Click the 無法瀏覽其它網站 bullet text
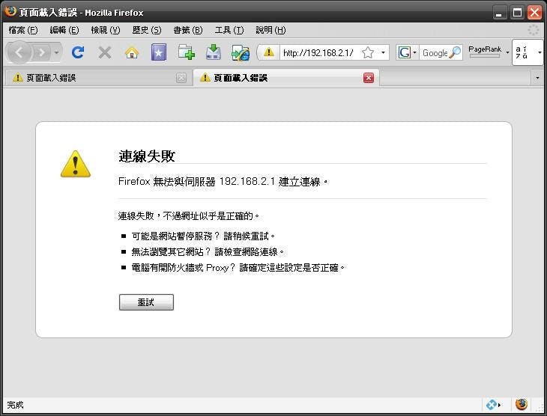 click(208, 251)
